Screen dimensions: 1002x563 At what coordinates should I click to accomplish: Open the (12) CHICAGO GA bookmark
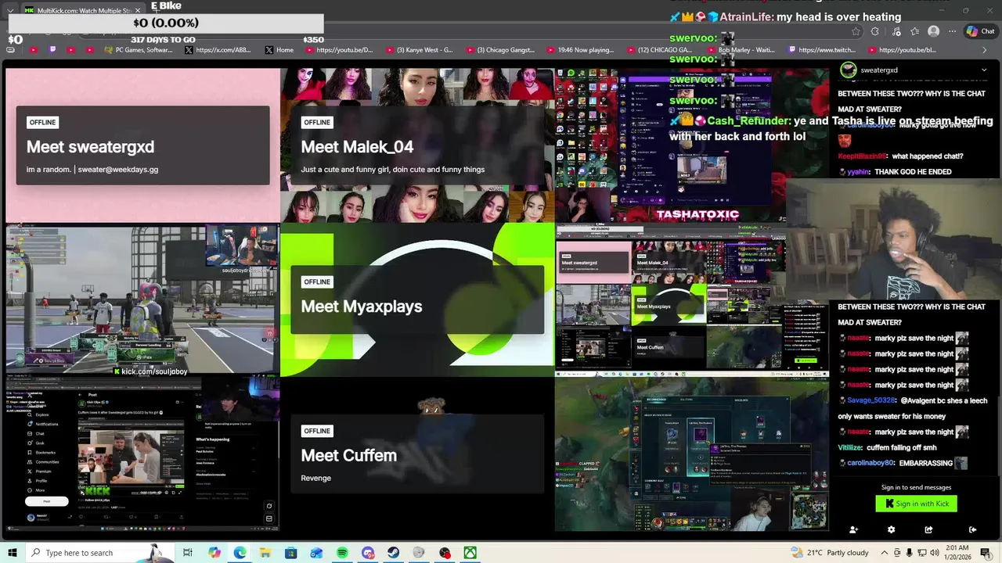pyautogui.click(x=658, y=50)
